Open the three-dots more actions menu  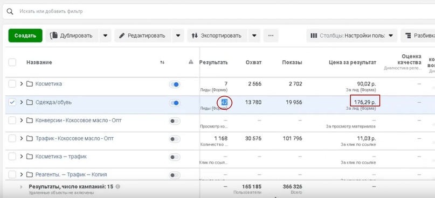[x=271, y=36]
